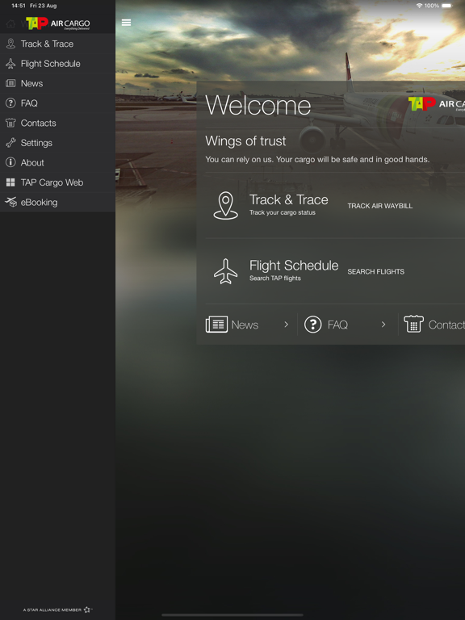Image resolution: width=465 pixels, height=620 pixels.
Task: Open the Contacts label on Welcome card
Action: (446, 325)
